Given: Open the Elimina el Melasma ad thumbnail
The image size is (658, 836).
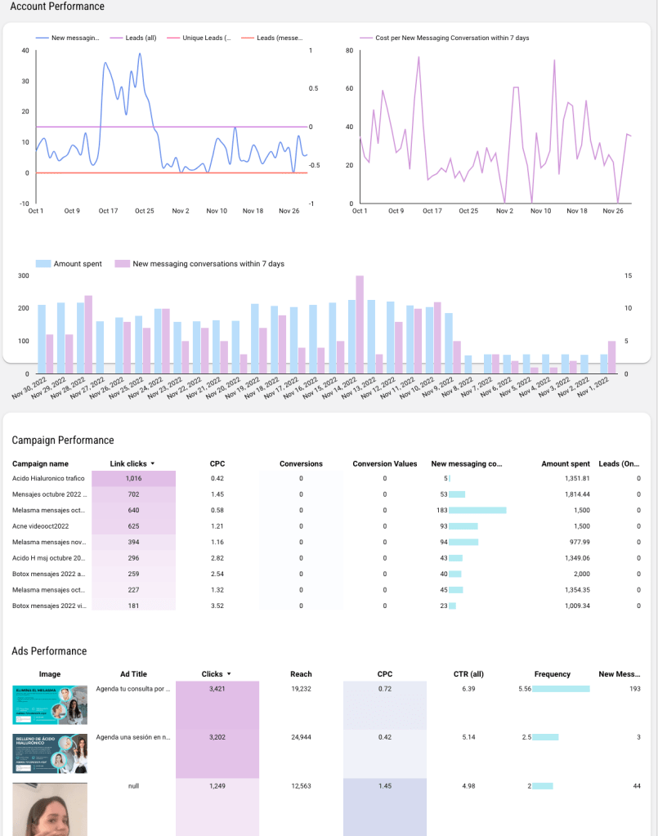Looking at the screenshot, I should [x=50, y=704].
